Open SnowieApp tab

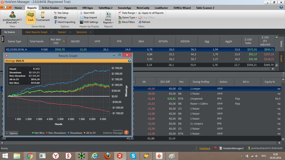click(124, 8)
